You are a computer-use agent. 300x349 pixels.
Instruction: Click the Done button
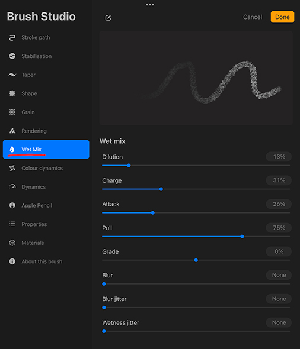click(282, 17)
